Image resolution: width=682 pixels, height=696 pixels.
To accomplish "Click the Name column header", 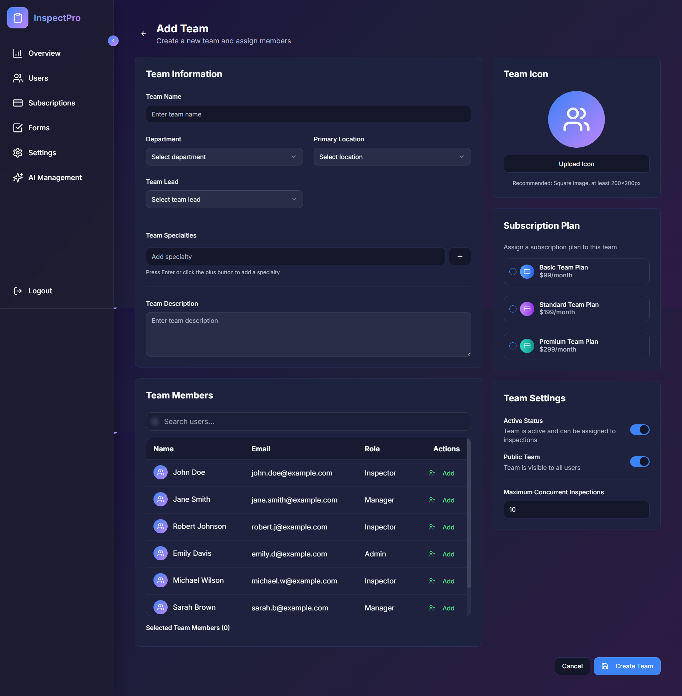I will click(163, 449).
